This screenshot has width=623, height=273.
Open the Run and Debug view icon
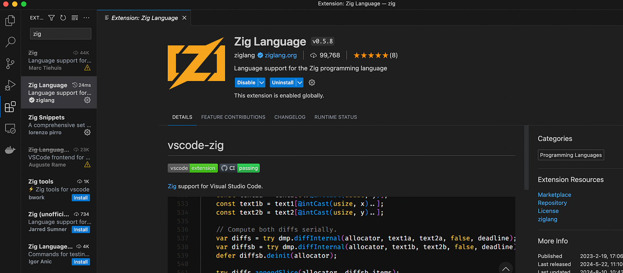(x=10, y=85)
